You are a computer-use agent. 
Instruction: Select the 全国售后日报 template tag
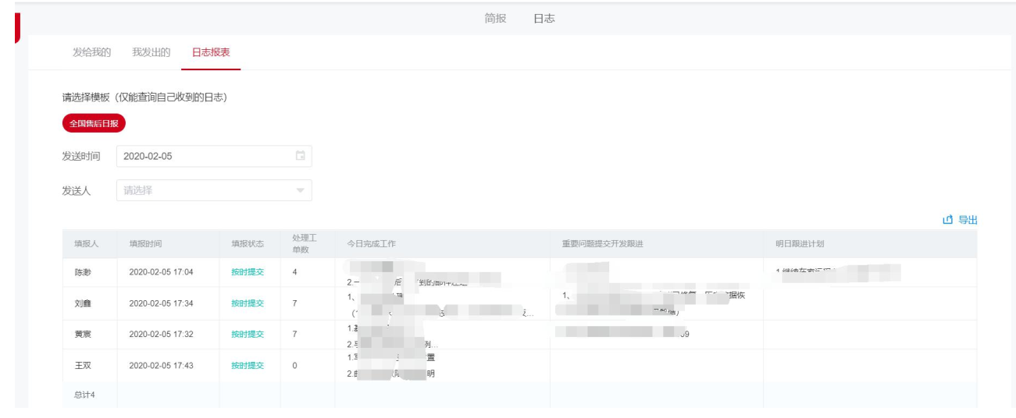(x=94, y=123)
